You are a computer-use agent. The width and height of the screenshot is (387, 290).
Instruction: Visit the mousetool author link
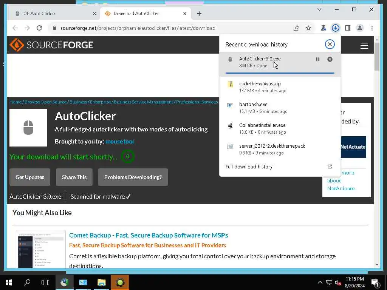click(119, 142)
